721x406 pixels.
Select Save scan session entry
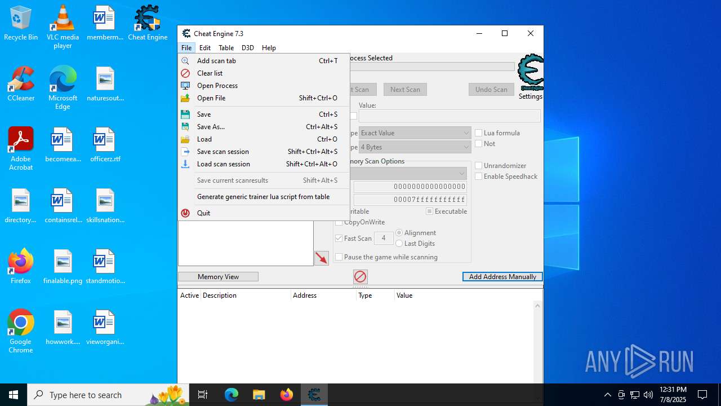(x=264, y=151)
